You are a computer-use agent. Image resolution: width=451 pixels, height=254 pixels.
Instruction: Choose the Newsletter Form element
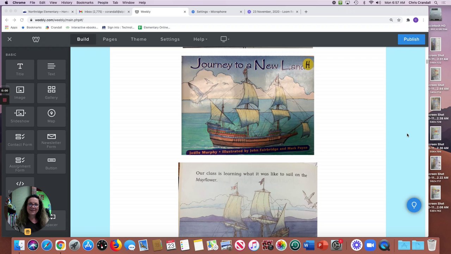[x=51, y=140]
